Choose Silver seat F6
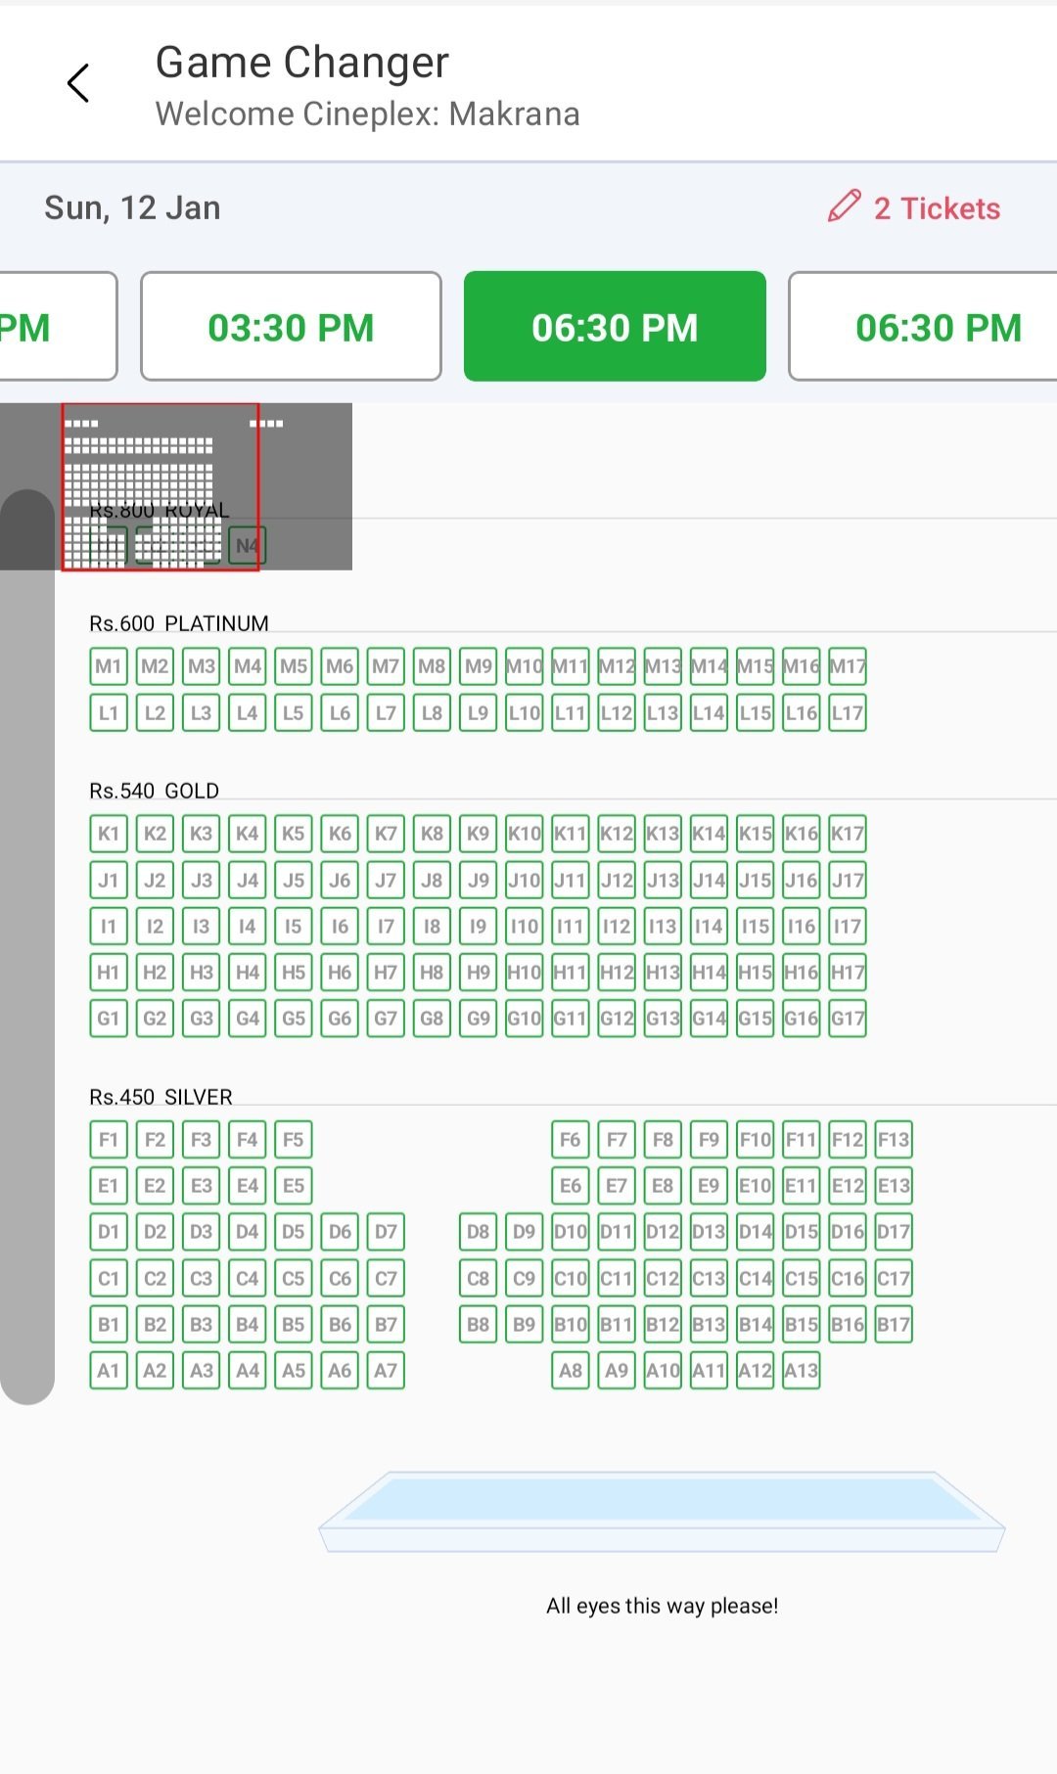Viewport: 1057px width, 1774px height. (571, 1140)
